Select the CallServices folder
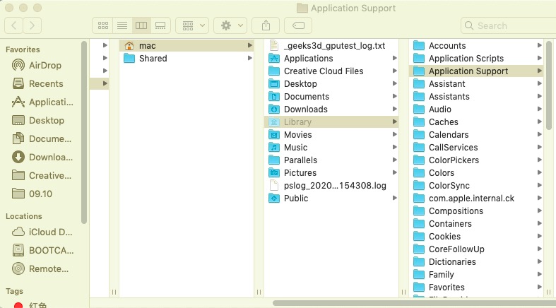 click(x=476, y=148)
